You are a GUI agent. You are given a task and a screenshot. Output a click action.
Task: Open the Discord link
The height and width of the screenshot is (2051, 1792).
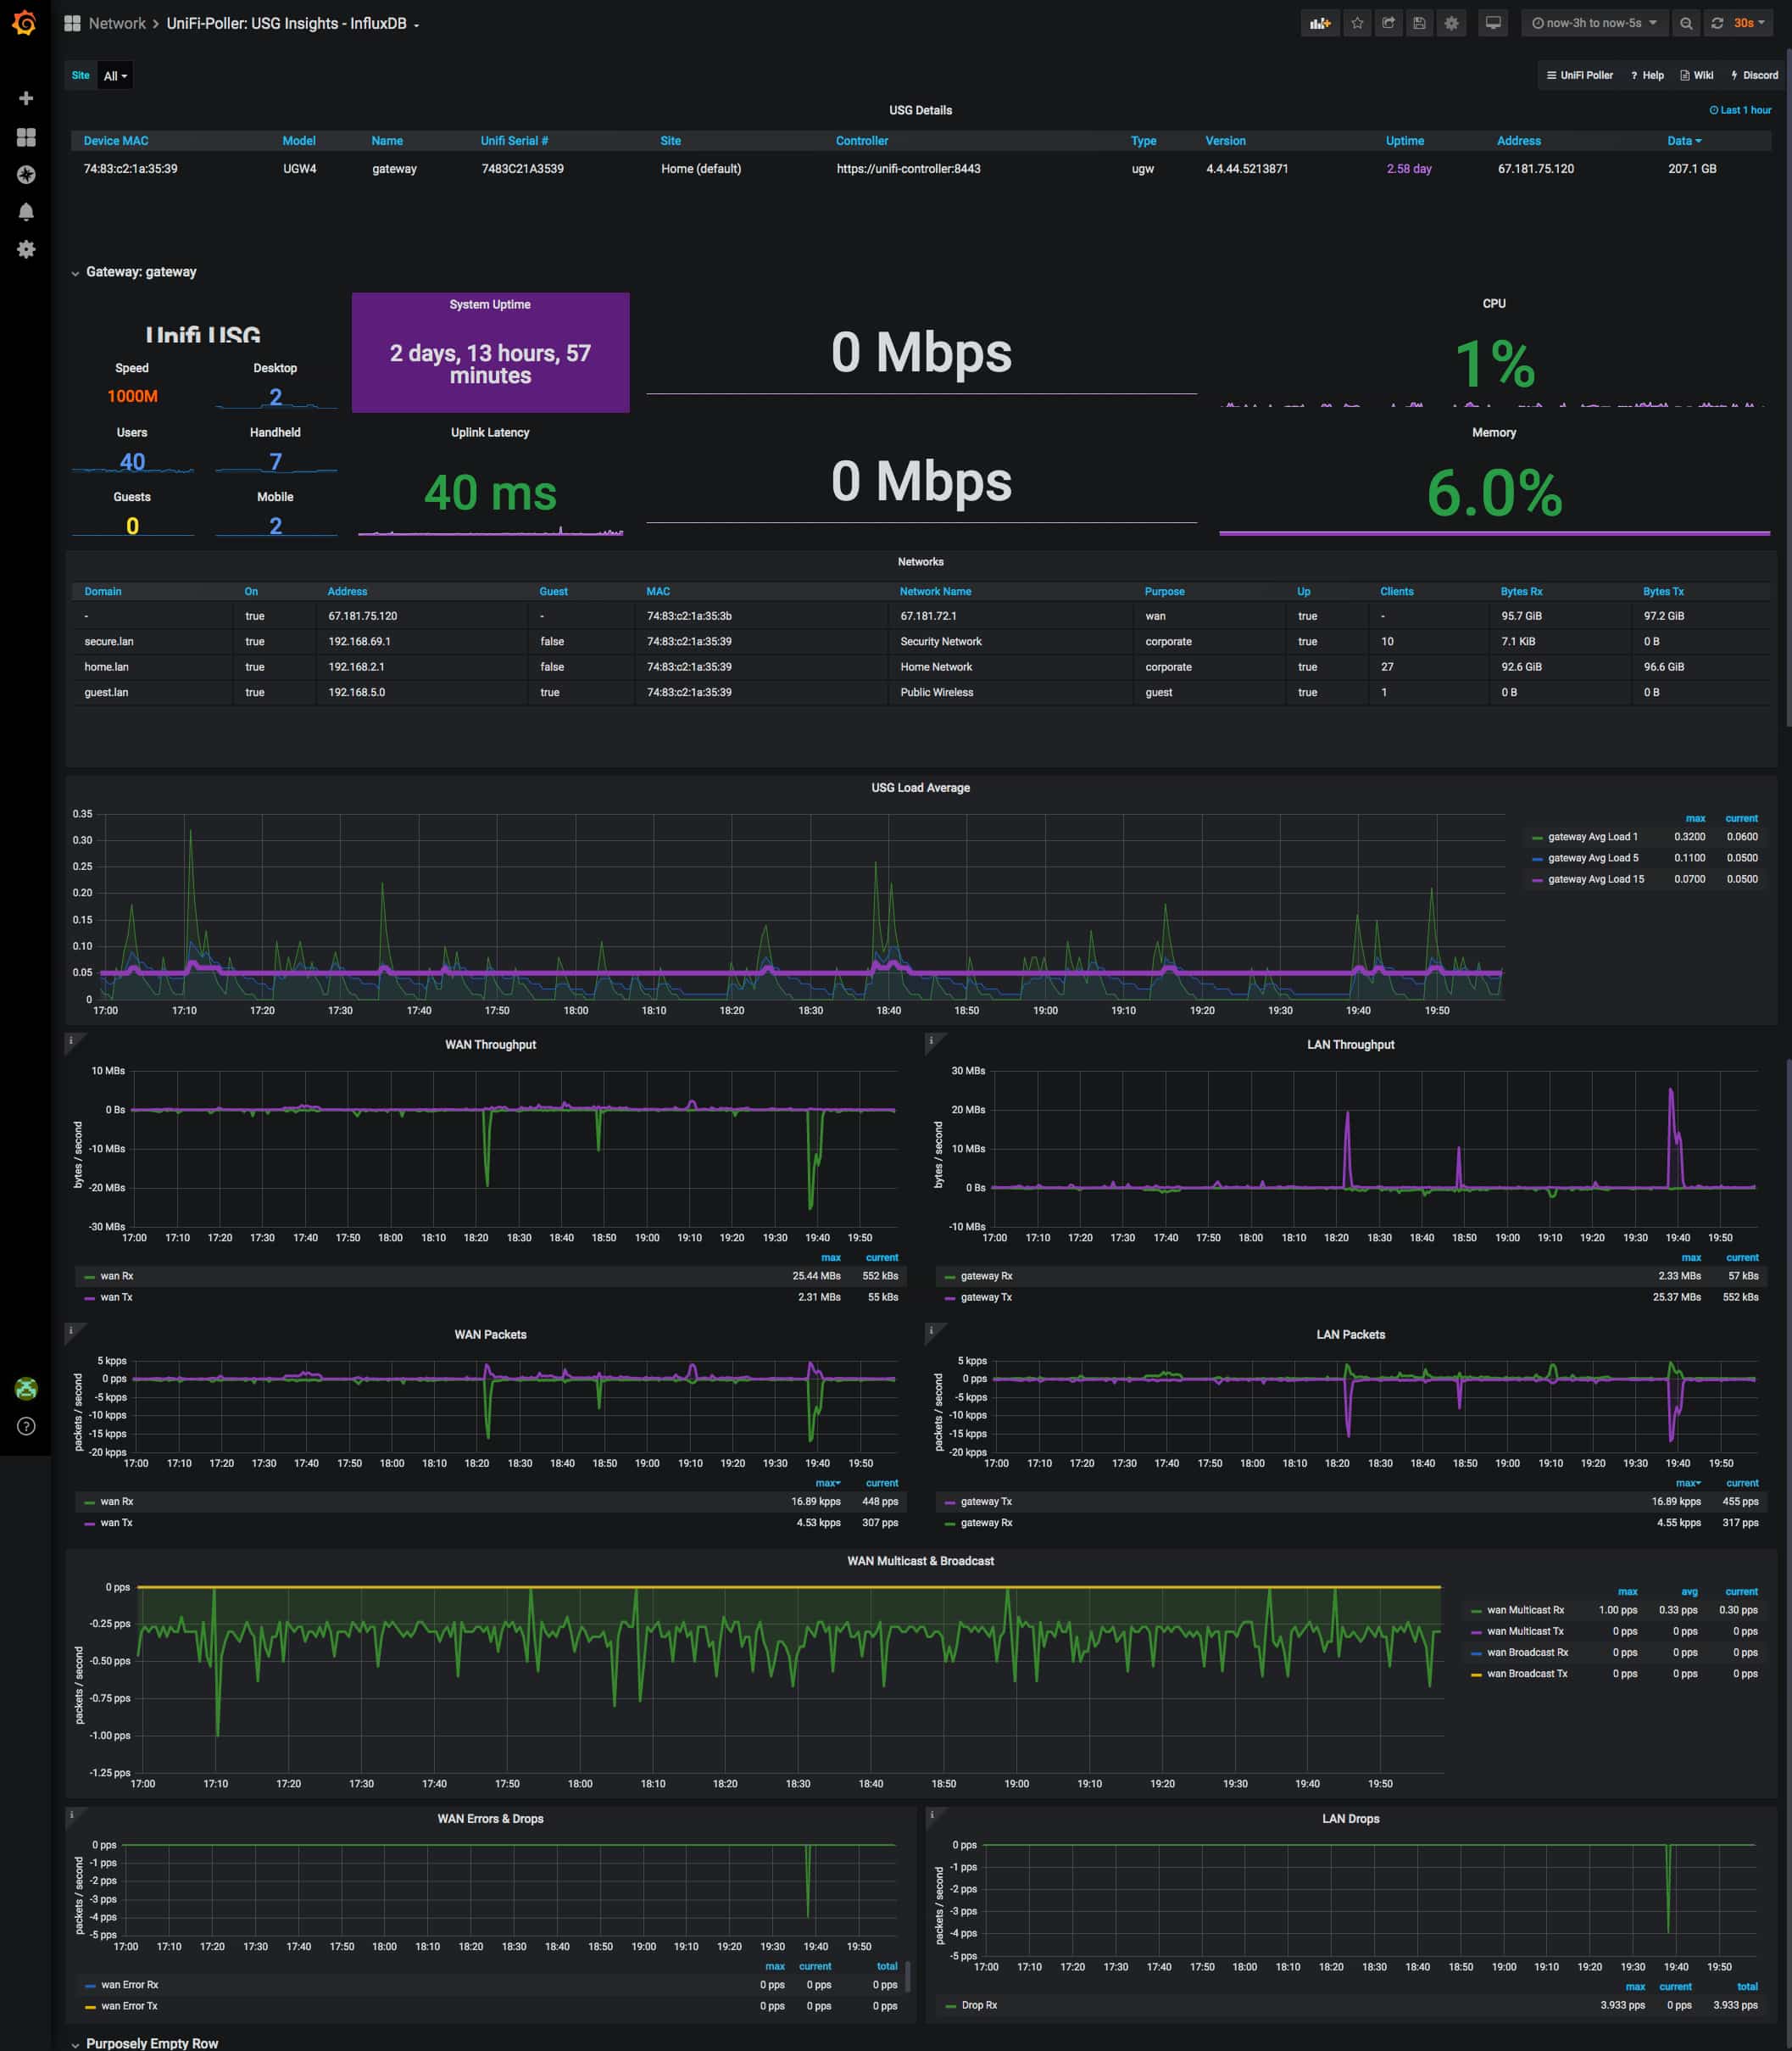point(1754,75)
